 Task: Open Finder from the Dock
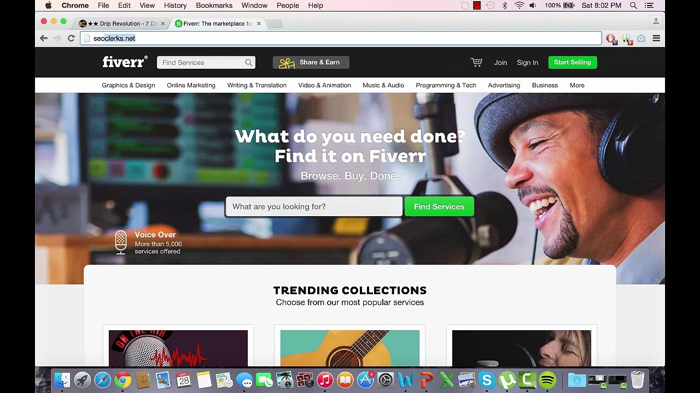click(x=62, y=380)
